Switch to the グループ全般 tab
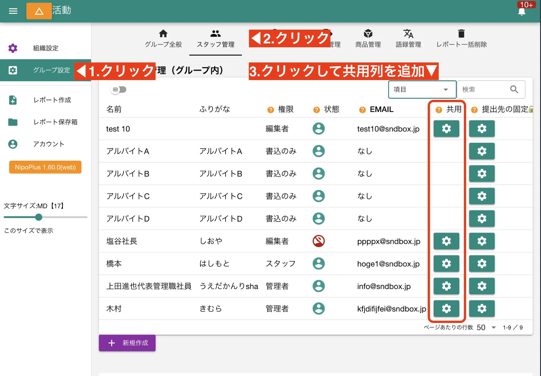This screenshot has width=541, height=376. [x=163, y=38]
